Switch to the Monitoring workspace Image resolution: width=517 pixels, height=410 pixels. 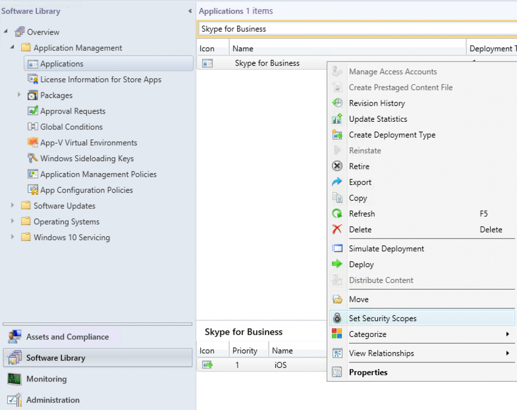click(x=47, y=379)
